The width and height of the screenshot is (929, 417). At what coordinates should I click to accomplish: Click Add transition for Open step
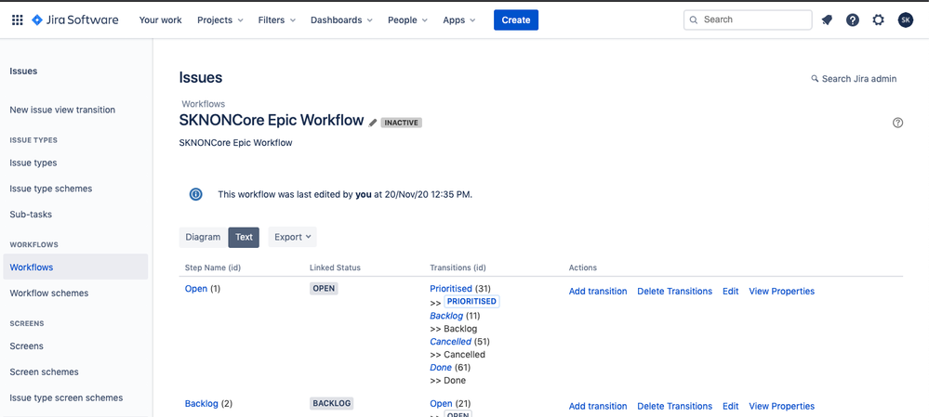pos(598,292)
